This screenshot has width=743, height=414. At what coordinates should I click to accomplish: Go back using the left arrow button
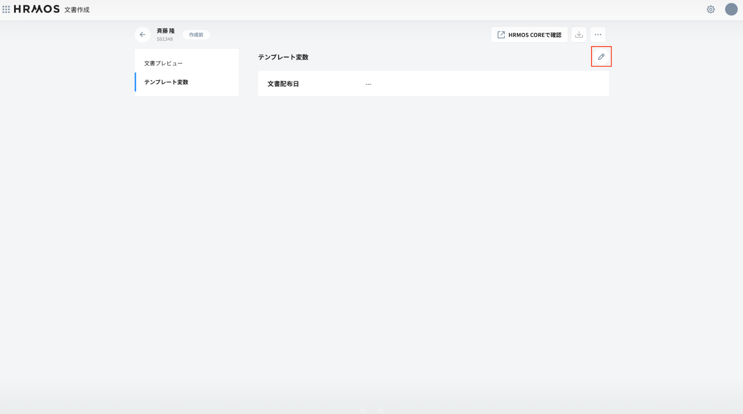pyautogui.click(x=143, y=35)
